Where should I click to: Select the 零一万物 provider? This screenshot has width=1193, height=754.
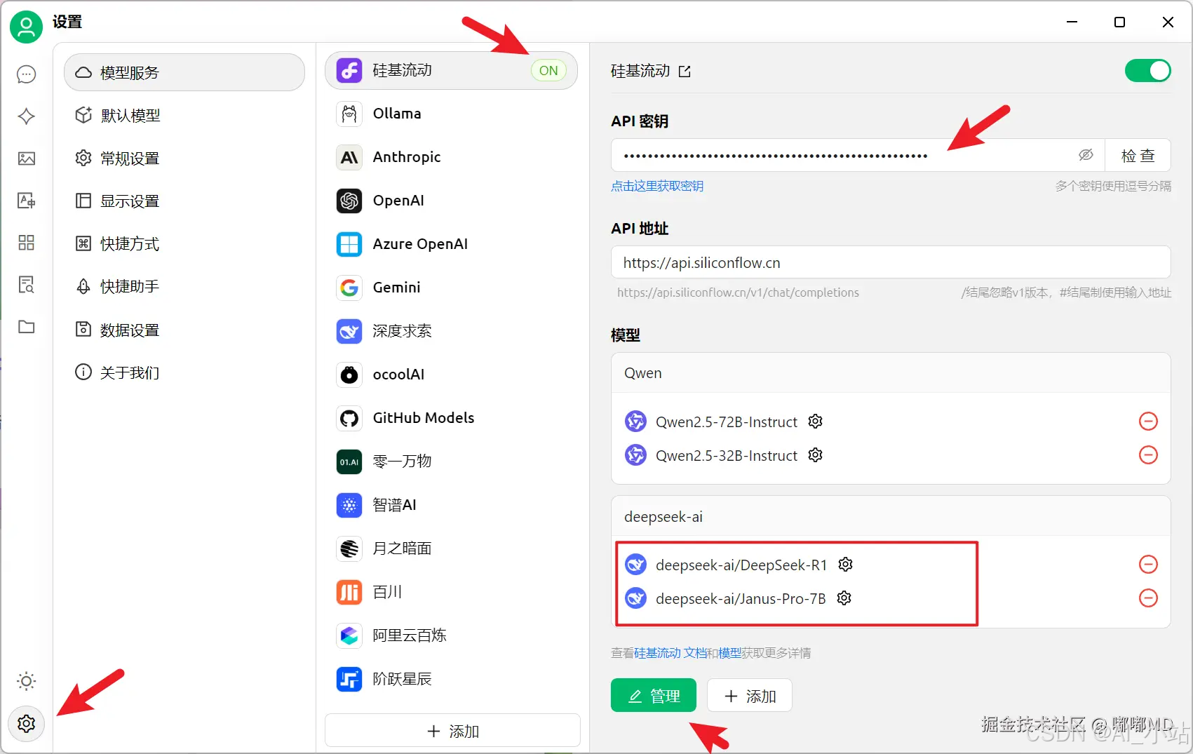coord(451,462)
